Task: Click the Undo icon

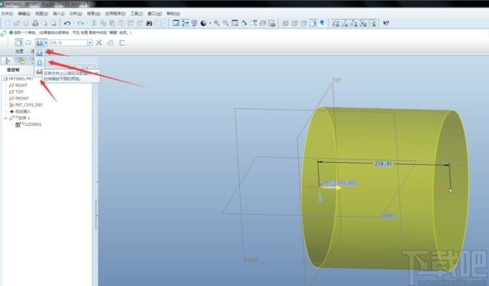Action: [x=67, y=23]
